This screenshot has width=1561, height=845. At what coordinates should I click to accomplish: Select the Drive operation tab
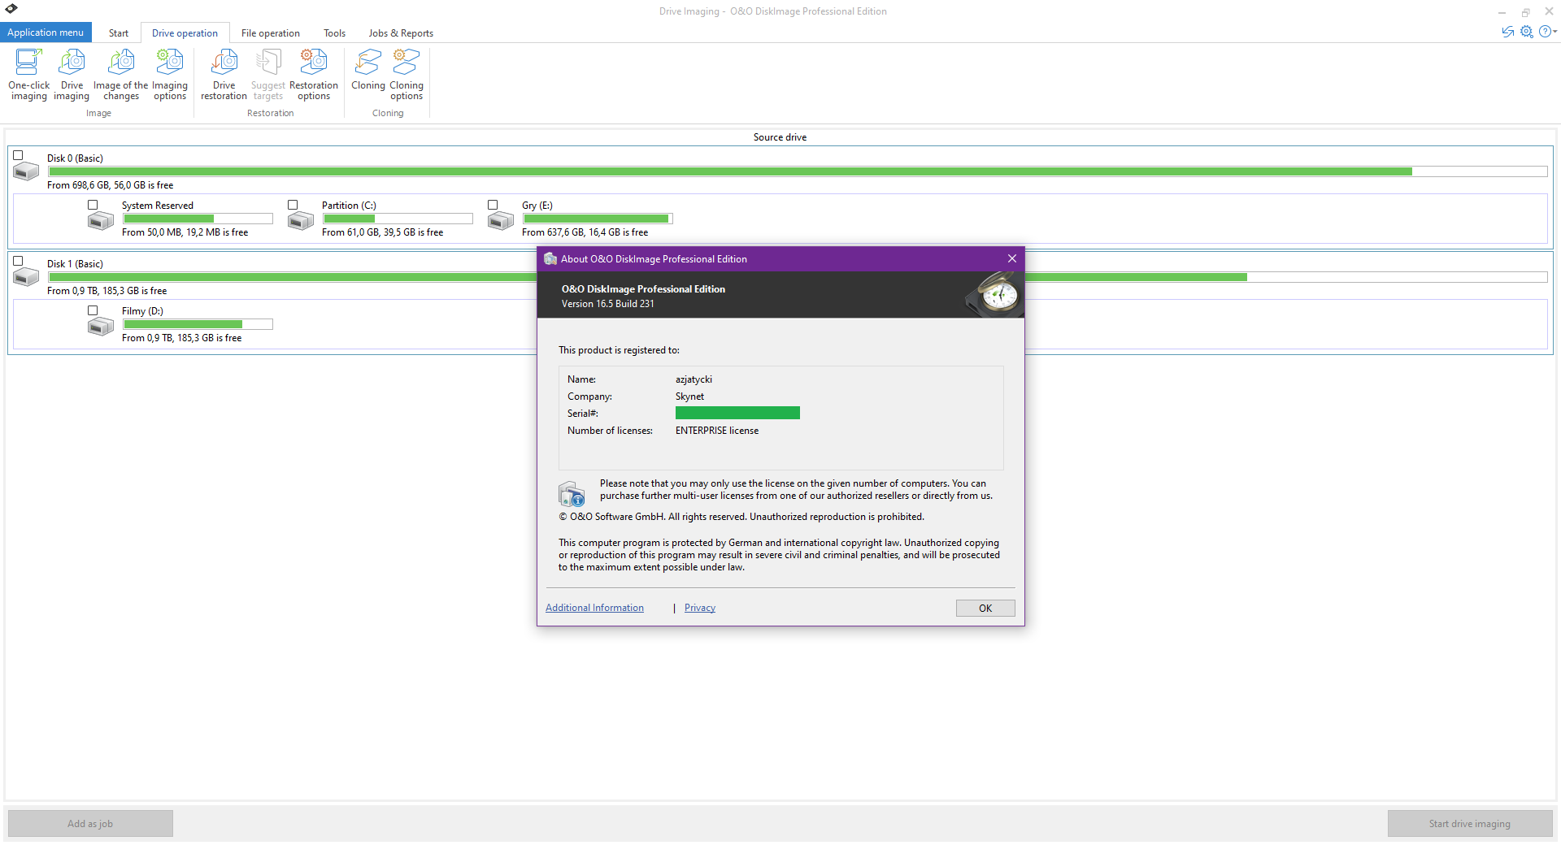185,33
